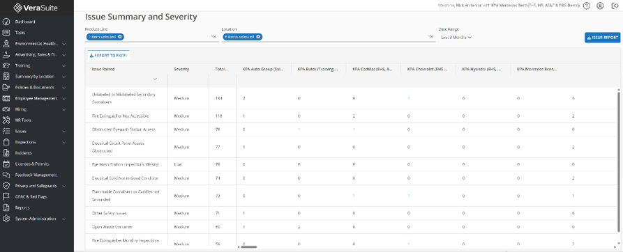Click the KPA Chevrolet column header
This screenshot has height=252, width=623.
click(x=427, y=69)
